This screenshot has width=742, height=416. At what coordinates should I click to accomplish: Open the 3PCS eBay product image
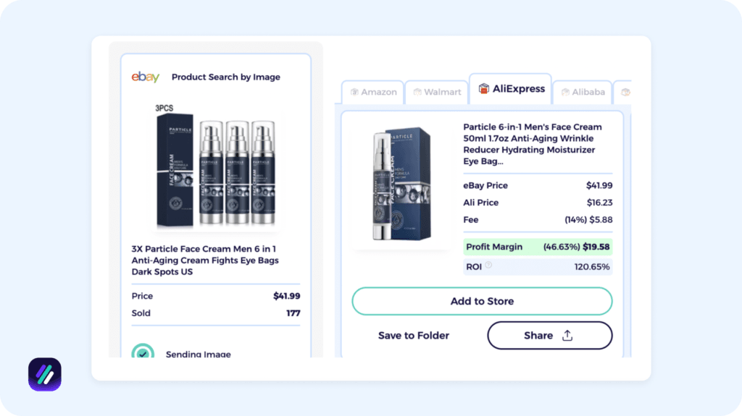(216, 166)
